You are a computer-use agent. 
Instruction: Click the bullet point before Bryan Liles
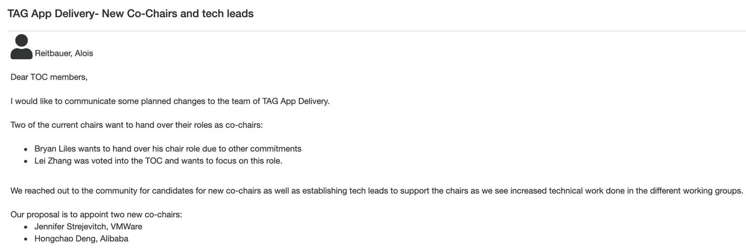26,150
